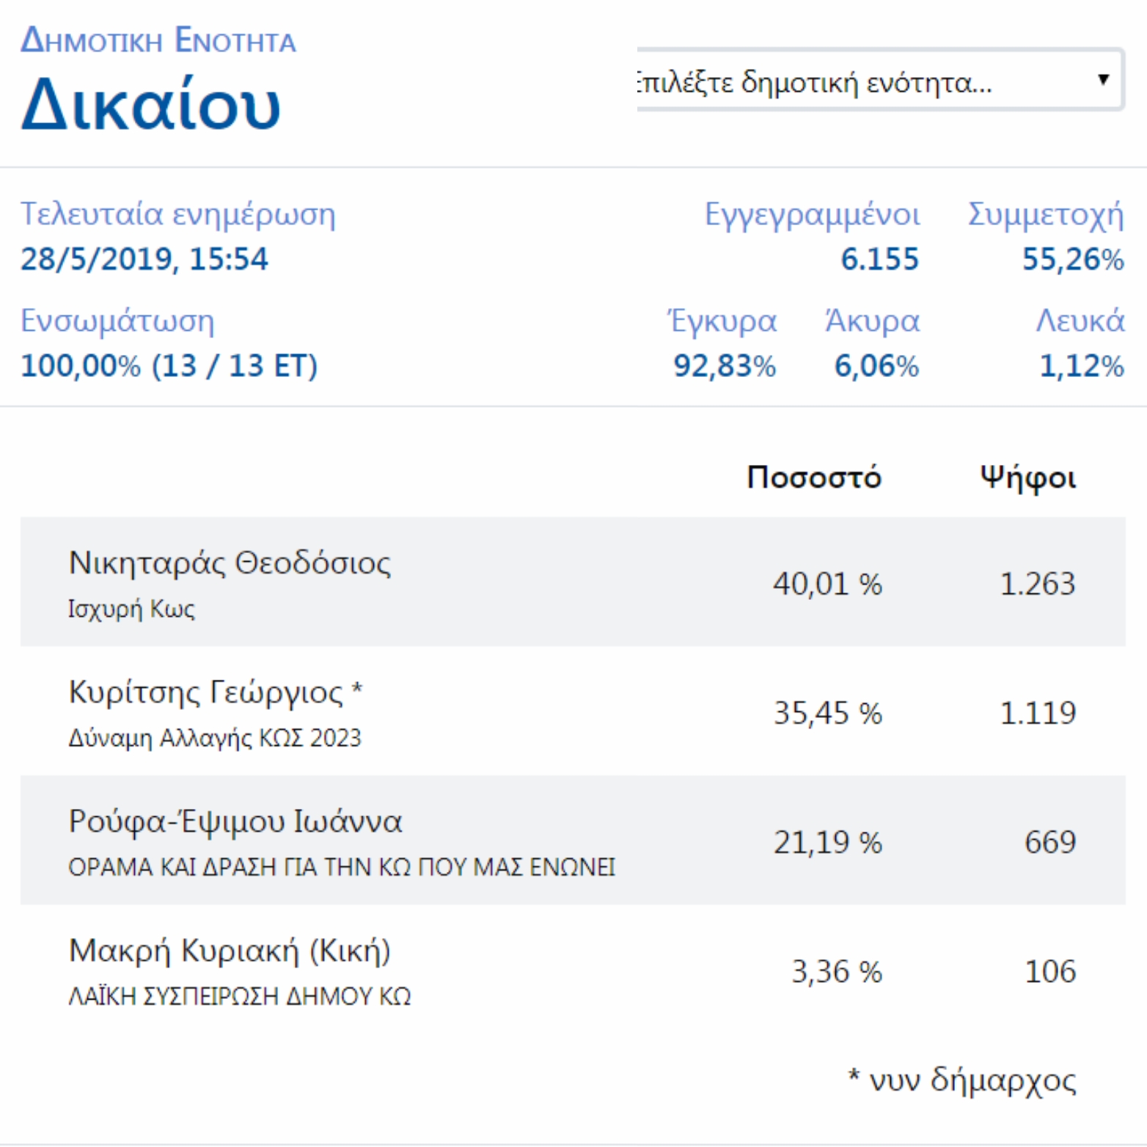
Task: Click the 40,01 % percentage value
Action: pos(827,585)
